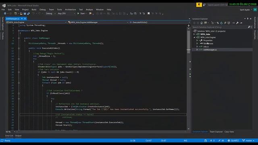Click the Collapse All icon in Solution Explorer
The height and width of the screenshot is (145, 258).
[225, 23]
